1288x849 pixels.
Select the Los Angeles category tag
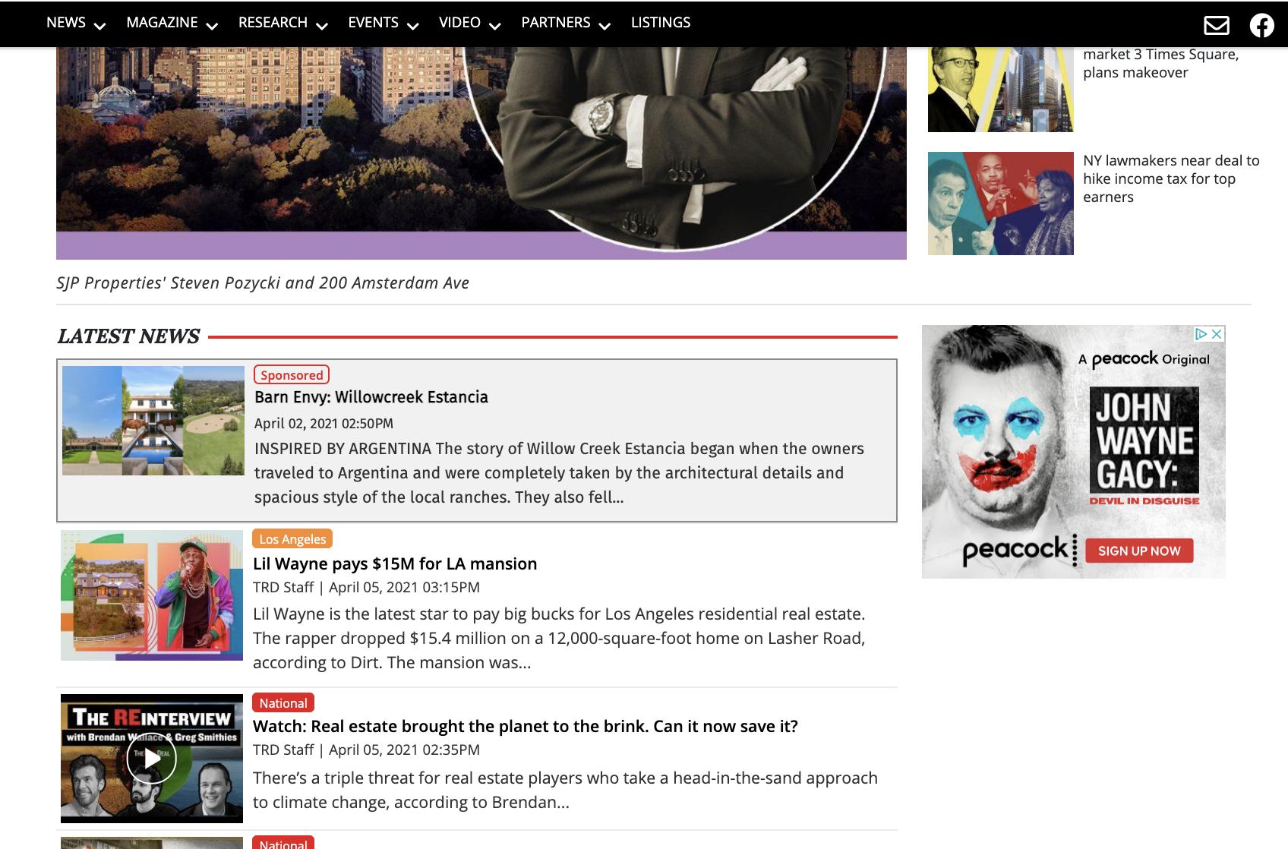[292, 538]
